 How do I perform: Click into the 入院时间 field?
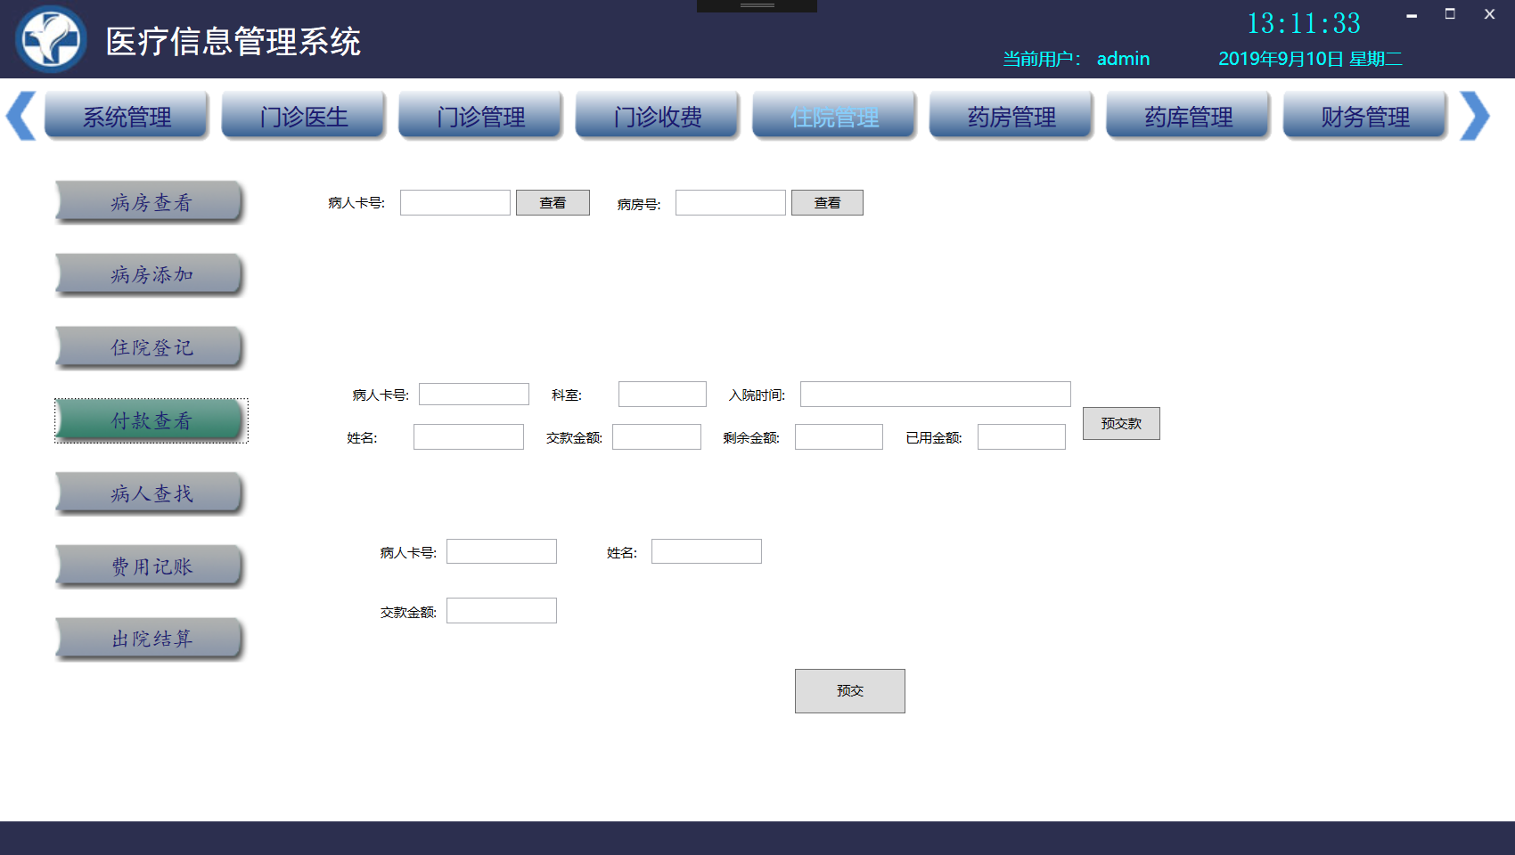pyautogui.click(x=935, y=394)
